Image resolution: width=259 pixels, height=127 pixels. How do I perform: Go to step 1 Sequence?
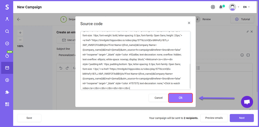[x=64, y=19]
